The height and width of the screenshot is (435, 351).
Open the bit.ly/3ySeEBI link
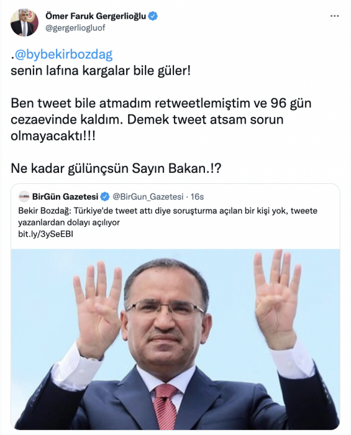click(x=45, y=234)
